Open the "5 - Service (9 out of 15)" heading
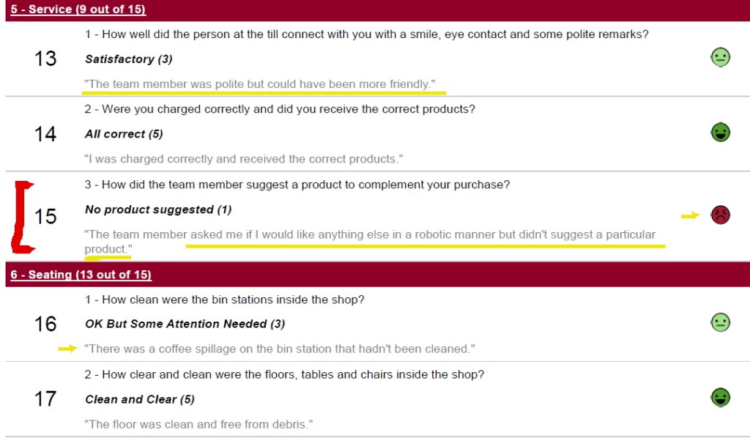Image resolution: width=750 pixels, height=438 pixels. point(78,10)
